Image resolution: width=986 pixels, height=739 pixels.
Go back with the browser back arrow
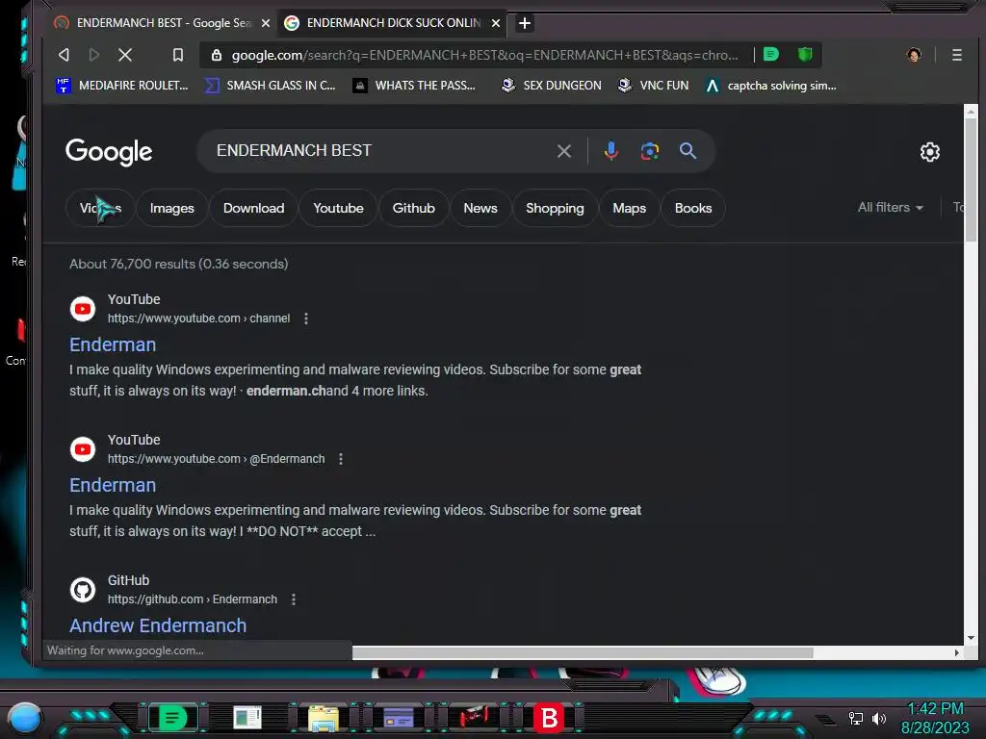64,55
